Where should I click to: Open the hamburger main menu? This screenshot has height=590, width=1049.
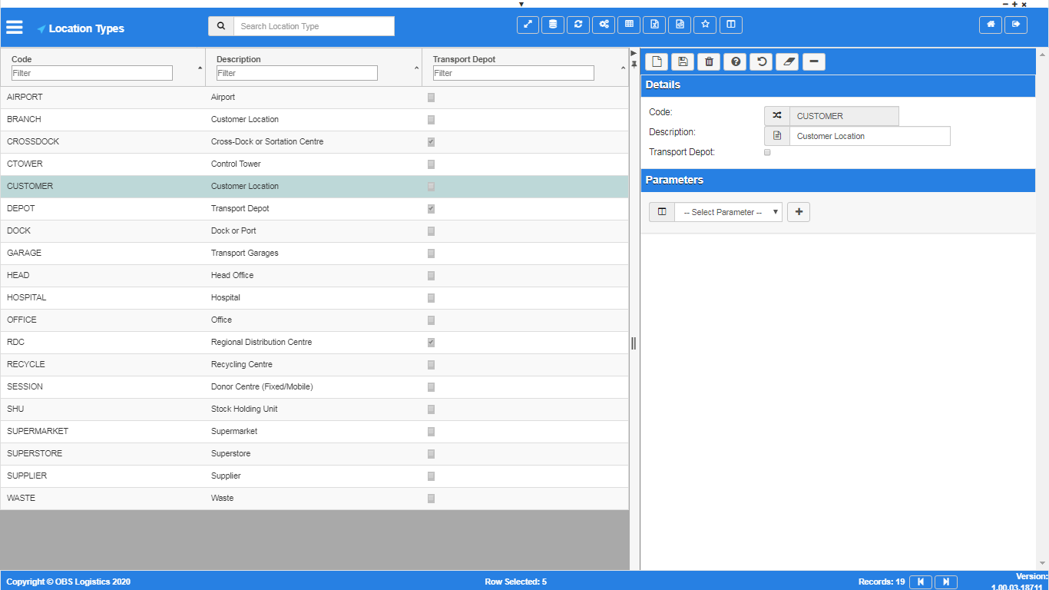[15, 28]
